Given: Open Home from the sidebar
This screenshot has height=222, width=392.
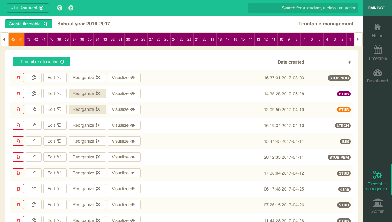Looking at the screenshot, I should [377, 31].
